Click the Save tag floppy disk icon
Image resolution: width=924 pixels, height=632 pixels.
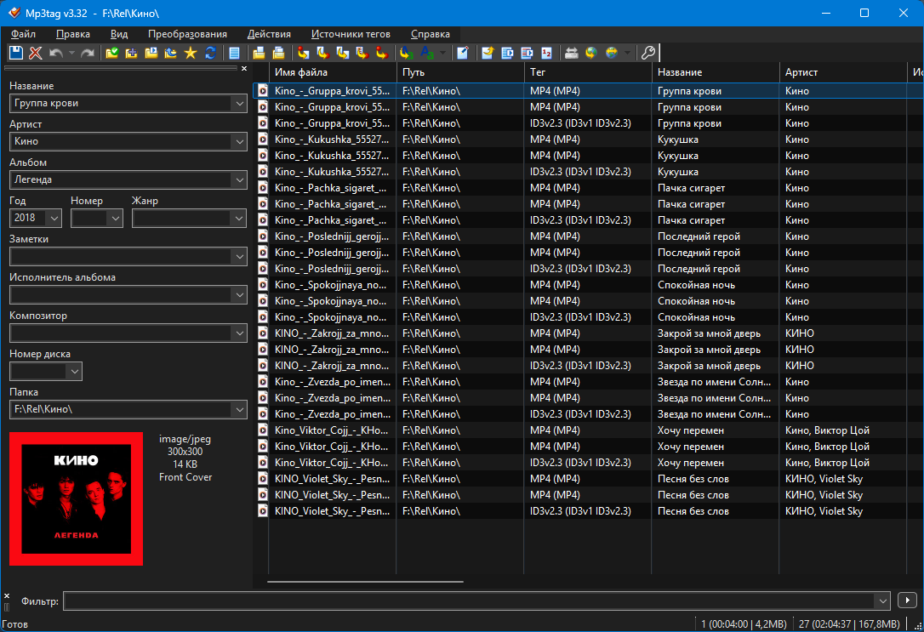(15, 53)
